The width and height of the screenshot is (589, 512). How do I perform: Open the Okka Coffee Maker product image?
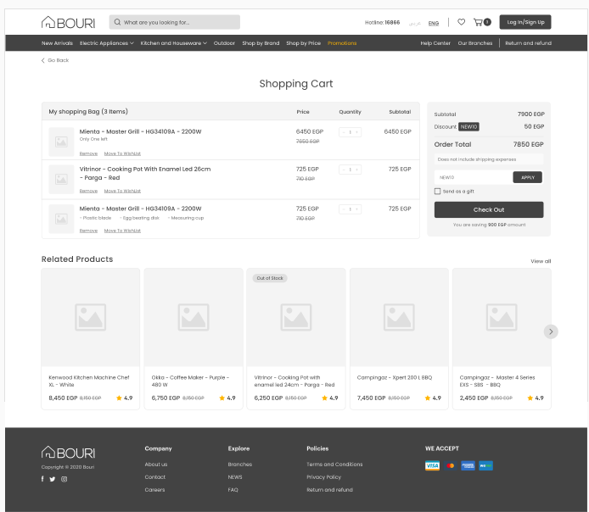(193, 317)
